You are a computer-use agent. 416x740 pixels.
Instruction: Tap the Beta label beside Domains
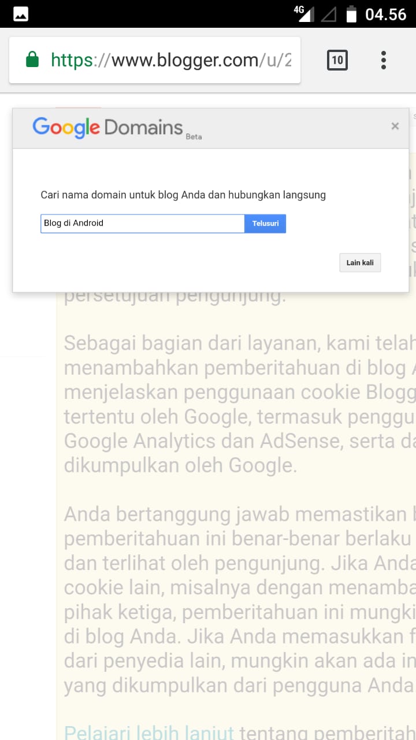click(x=194, y=137)
